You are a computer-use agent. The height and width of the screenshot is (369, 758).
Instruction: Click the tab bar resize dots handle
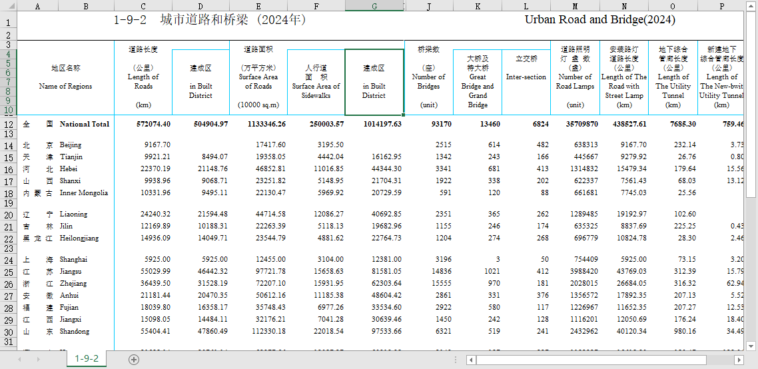(x=456, y=359)
